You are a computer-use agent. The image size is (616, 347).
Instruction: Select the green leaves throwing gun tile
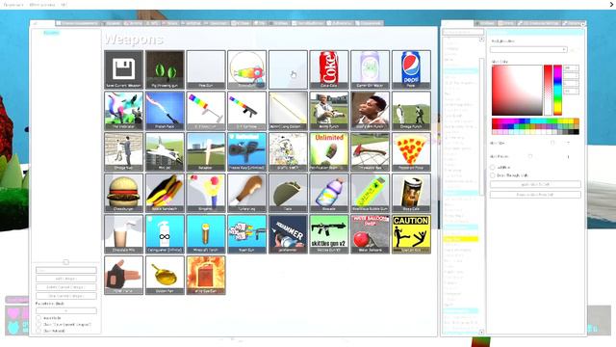click(165, 69)
